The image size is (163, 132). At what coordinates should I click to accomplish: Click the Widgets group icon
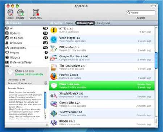point(7,57)
